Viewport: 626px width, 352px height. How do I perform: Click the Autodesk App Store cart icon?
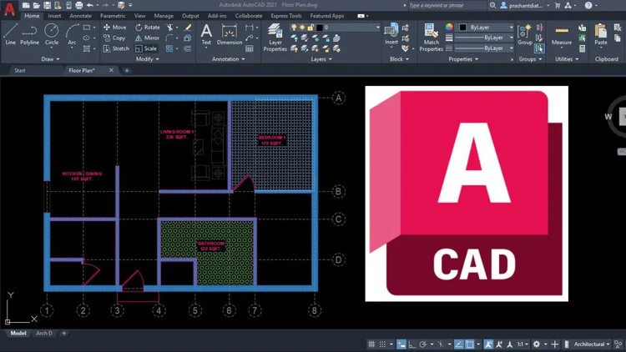click(x=558, y=5)
